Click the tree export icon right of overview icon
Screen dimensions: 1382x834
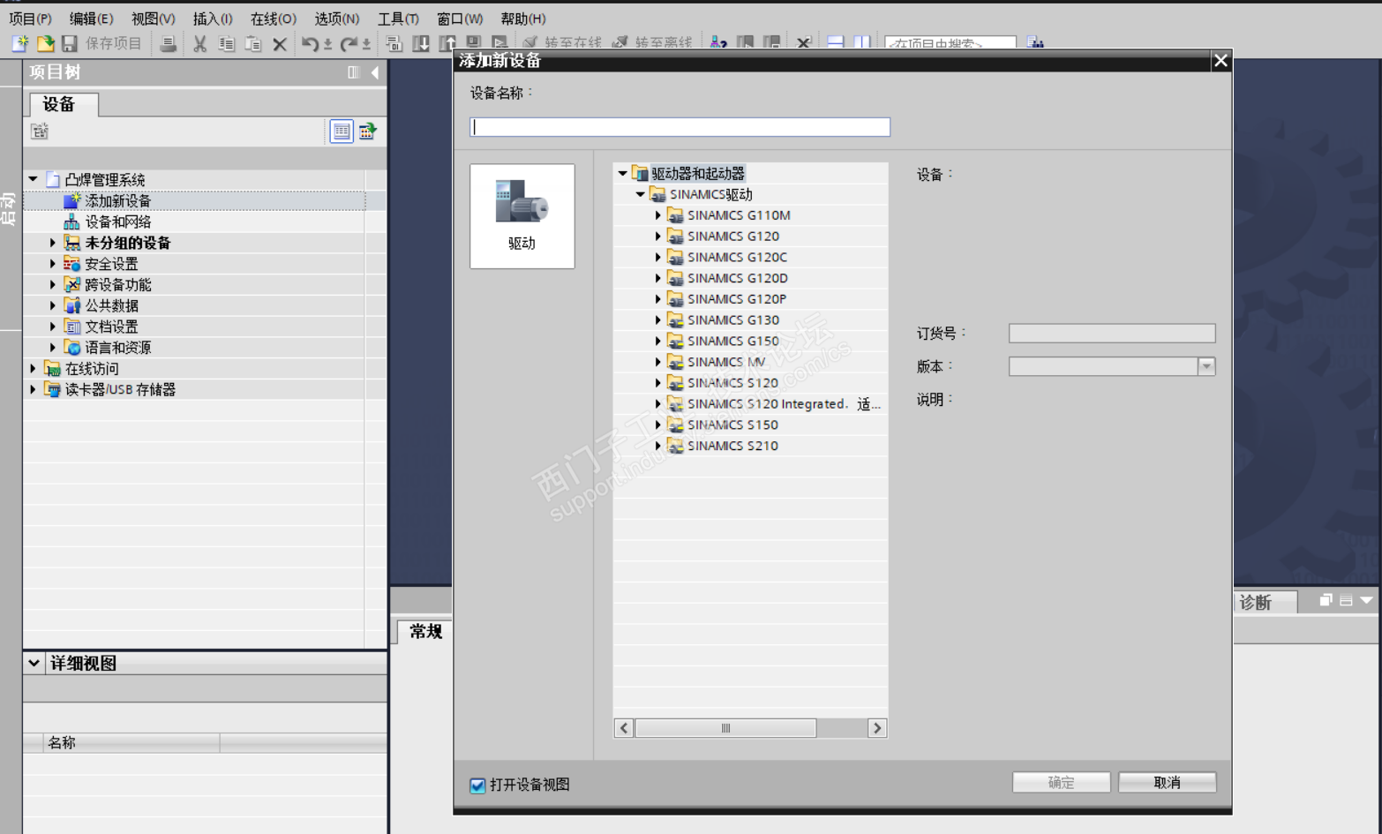(x=367, y=131)
